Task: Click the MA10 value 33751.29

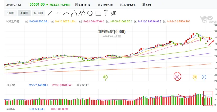Action: (69, 21)
